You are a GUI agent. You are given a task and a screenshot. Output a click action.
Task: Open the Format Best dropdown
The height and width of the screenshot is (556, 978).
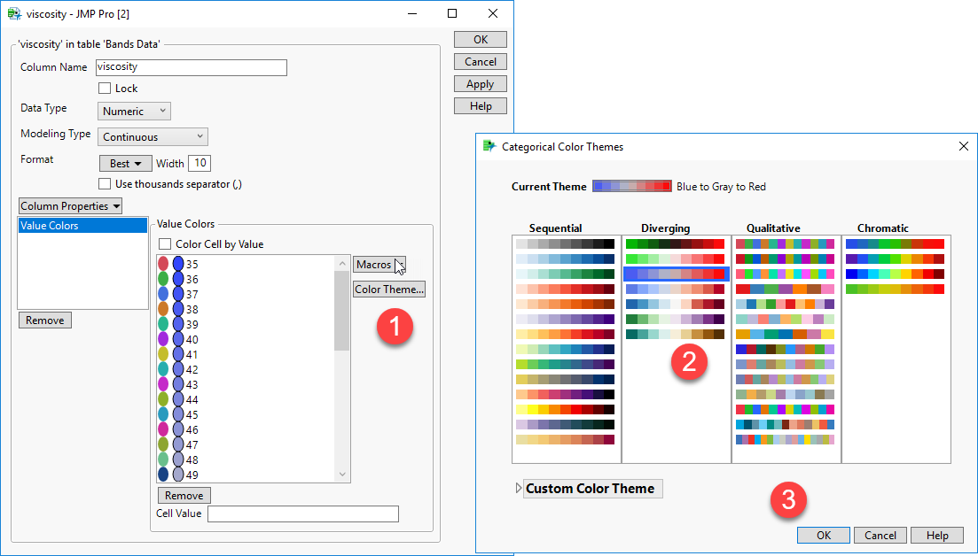[124, 163]
